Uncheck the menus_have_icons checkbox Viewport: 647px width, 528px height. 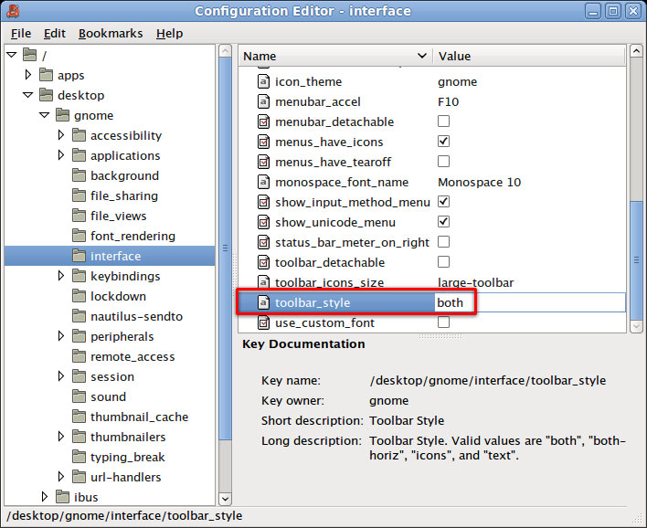pos(443,142)
